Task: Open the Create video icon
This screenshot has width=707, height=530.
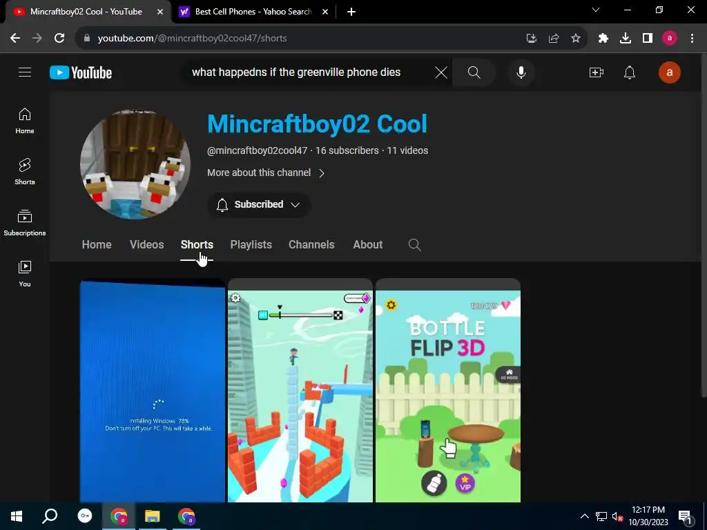Action: pos(596,72)
